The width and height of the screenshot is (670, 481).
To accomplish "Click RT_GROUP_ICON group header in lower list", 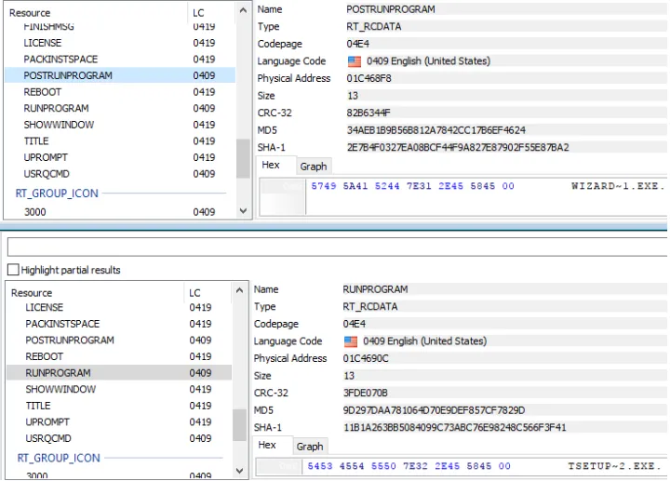I will (x=59, y=458).
